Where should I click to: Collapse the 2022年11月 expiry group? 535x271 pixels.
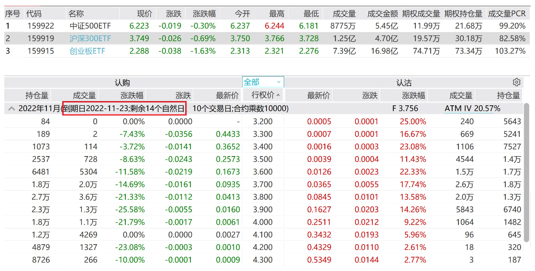pyautogui.click(x=11, y=109)
